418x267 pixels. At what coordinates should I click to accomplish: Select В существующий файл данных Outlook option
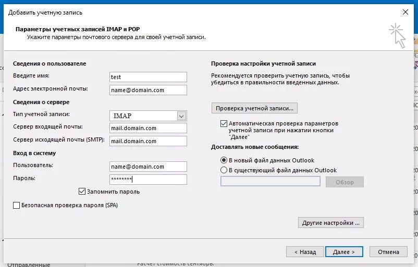coord(224,170)
